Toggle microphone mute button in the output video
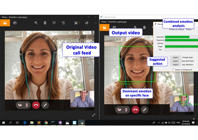Image resolution: width=198 pixels, height=140 pixels. 126,110
